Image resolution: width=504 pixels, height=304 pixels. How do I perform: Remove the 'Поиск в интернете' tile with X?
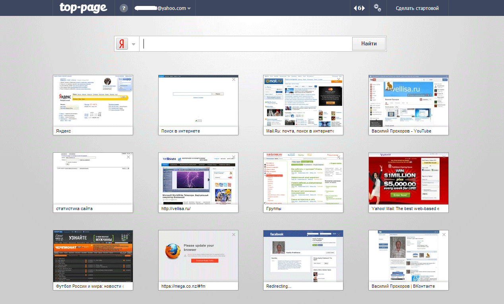(x=234, y=80)
